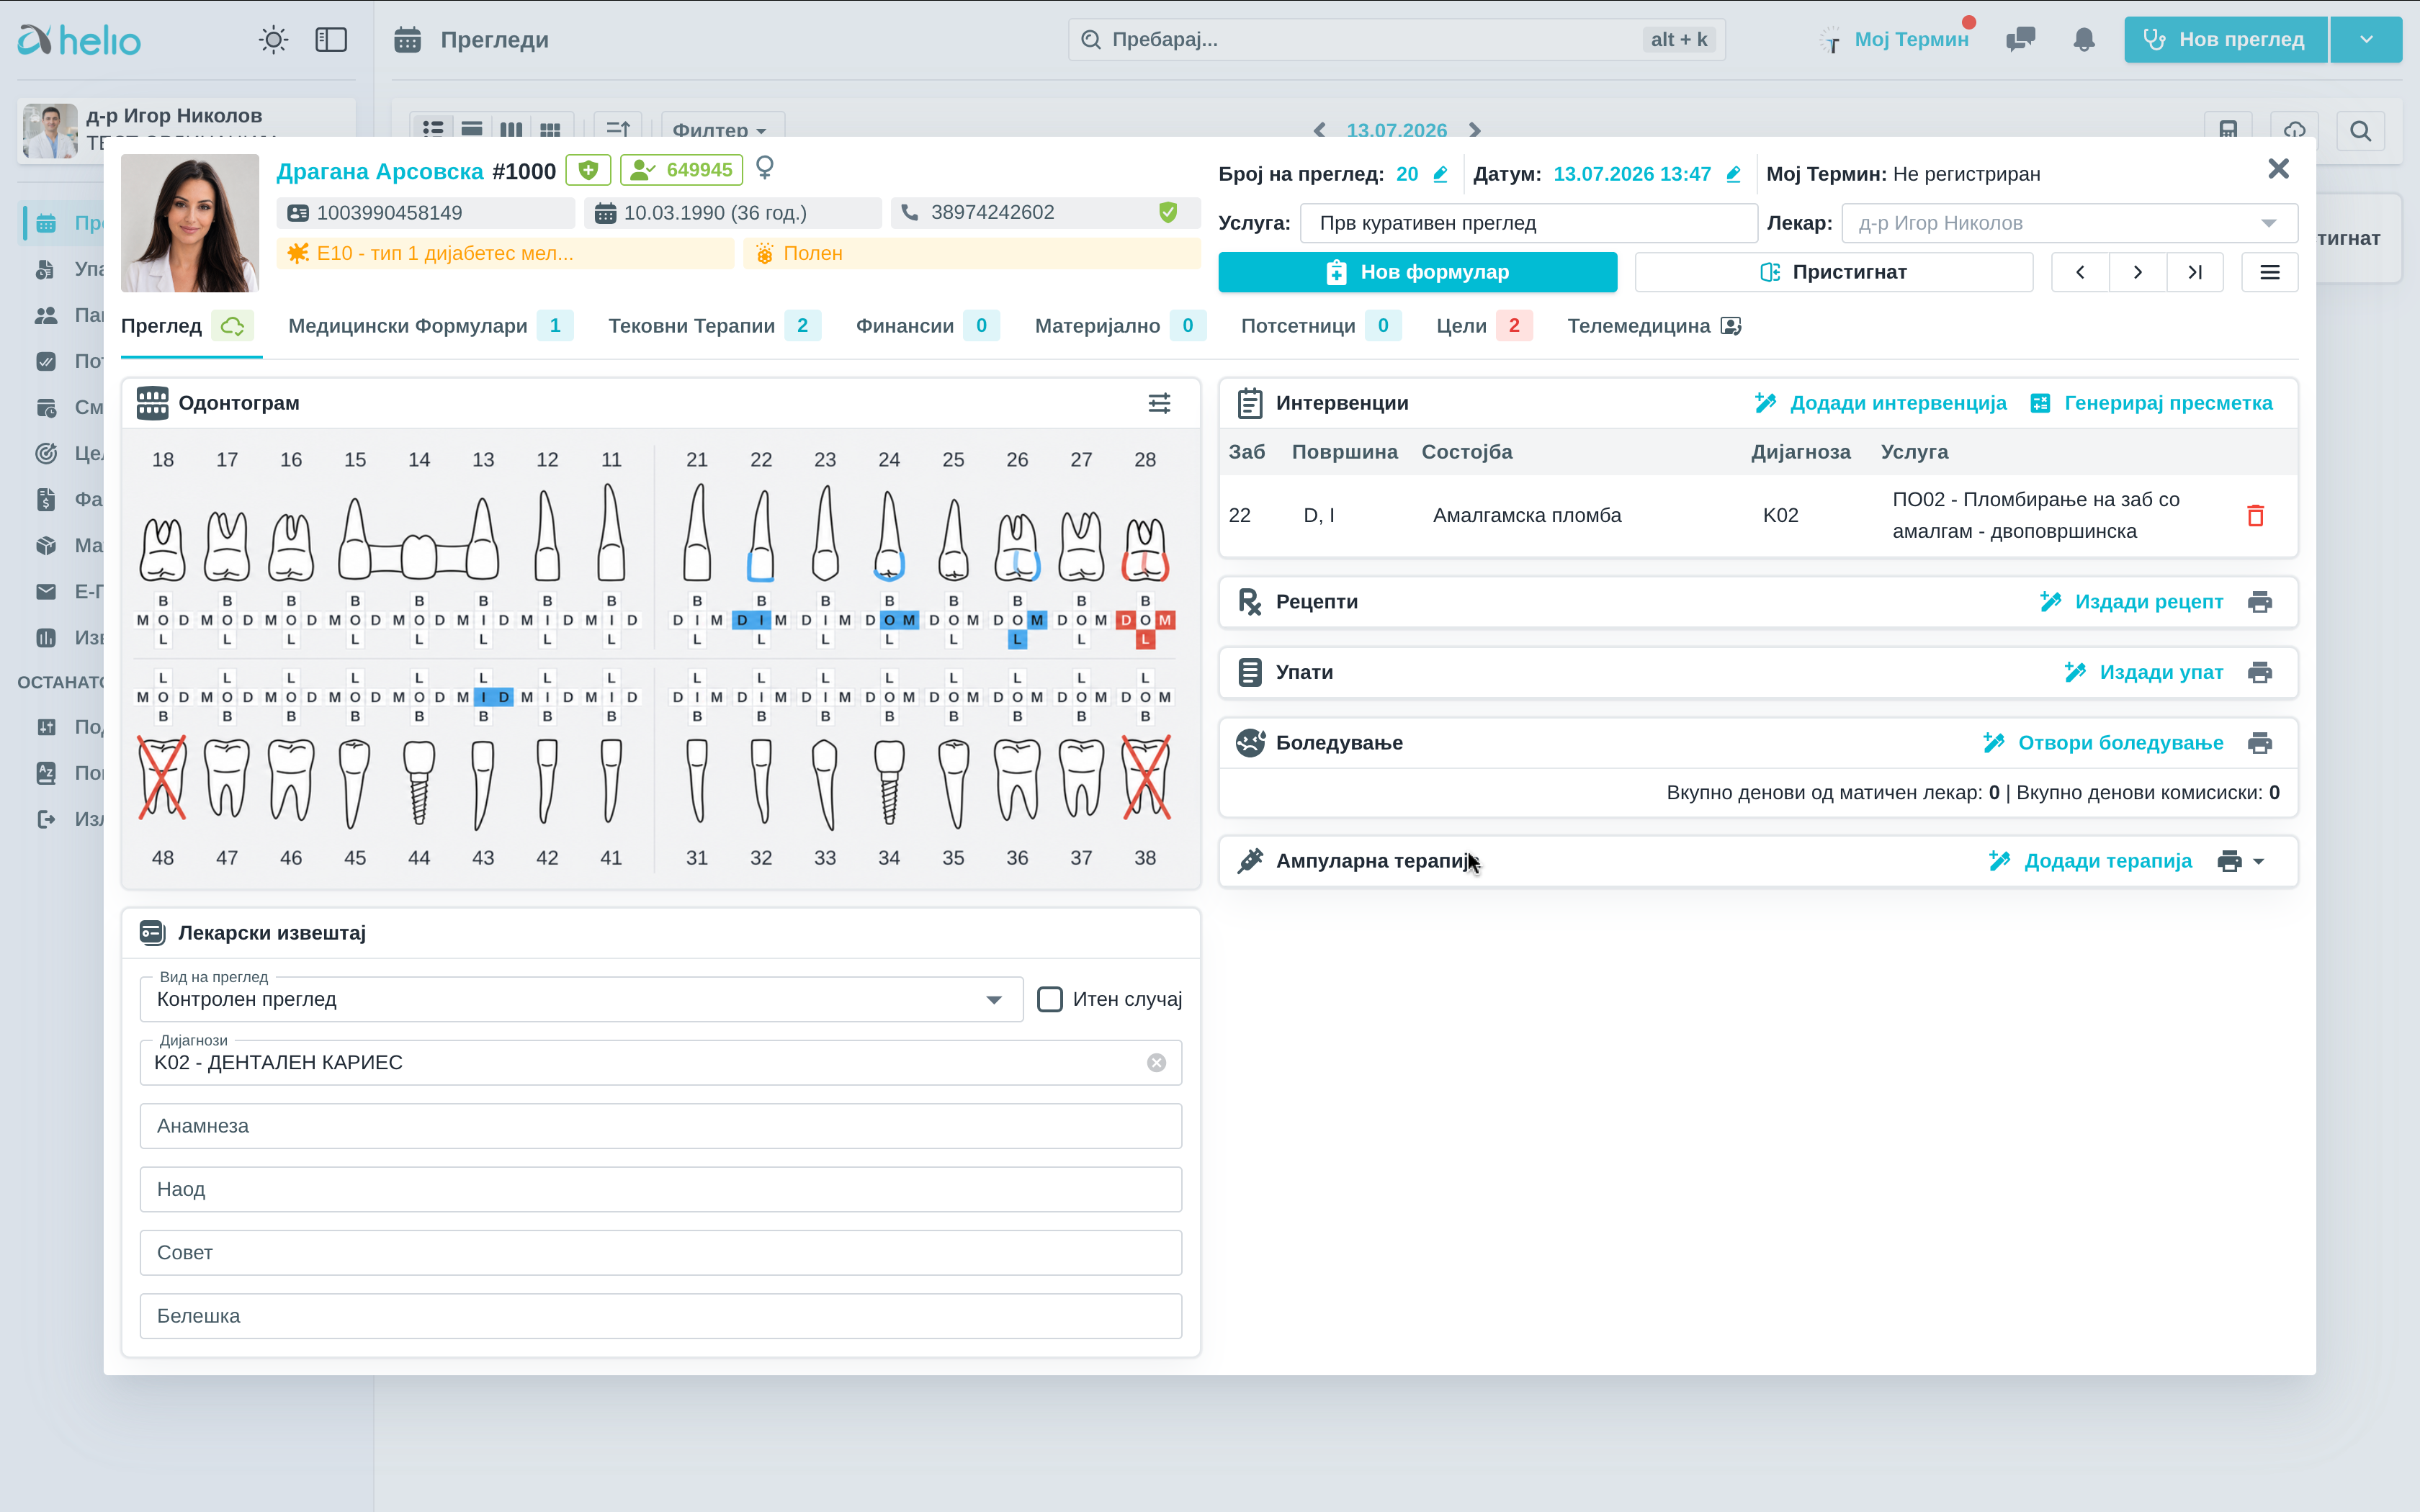Toggle the M surface of tooth 28
This screenshot has width=2420, height=1512.
pyautogui.click(x=1165, y=620)
